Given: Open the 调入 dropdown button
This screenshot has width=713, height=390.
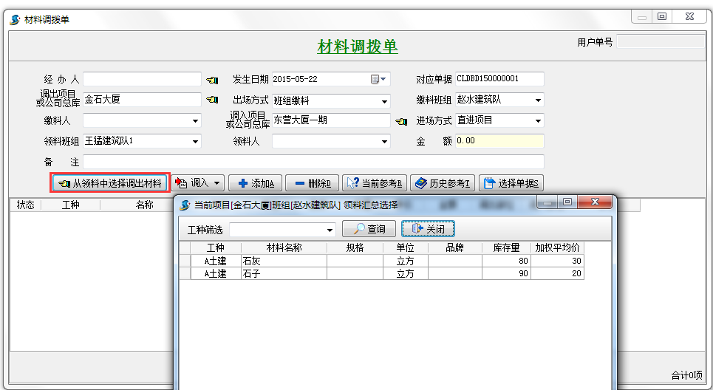Looking at the screenshot, I should click(x=198, y=183).
